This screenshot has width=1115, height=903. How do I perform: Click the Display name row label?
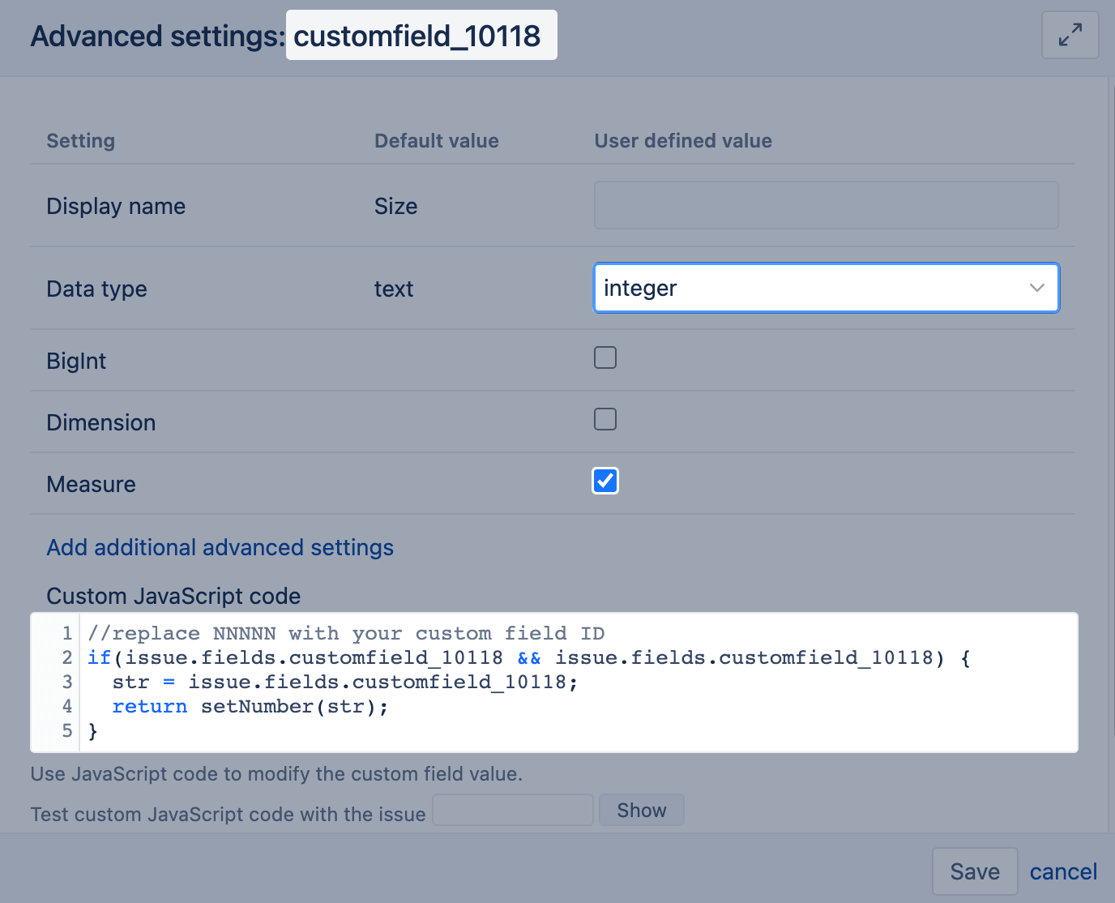pyautogui.click(x=116, y=206)
